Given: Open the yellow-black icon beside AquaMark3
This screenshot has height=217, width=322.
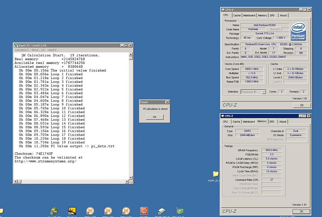Looking at the screenshot, I should point(72,211).
